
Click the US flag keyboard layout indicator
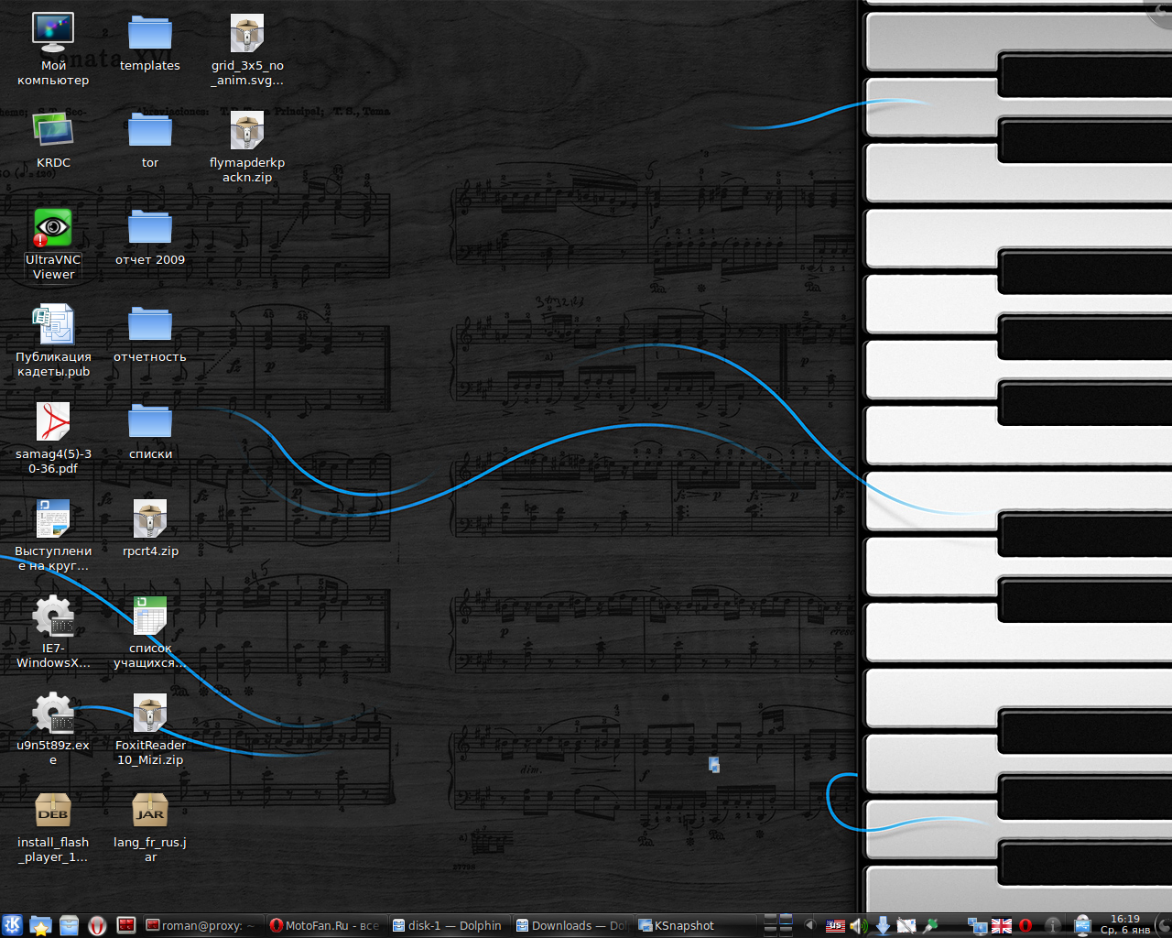[835, 926]
